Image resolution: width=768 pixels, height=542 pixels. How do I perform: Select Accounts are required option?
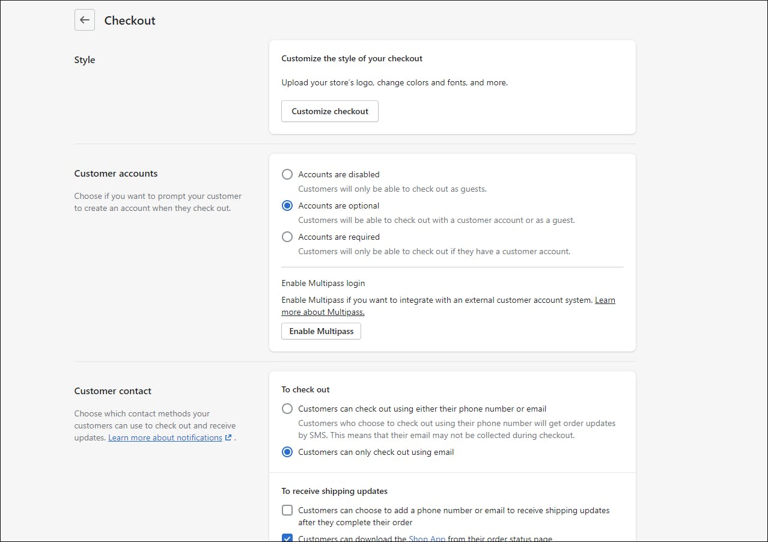click(x=287, y=237)
